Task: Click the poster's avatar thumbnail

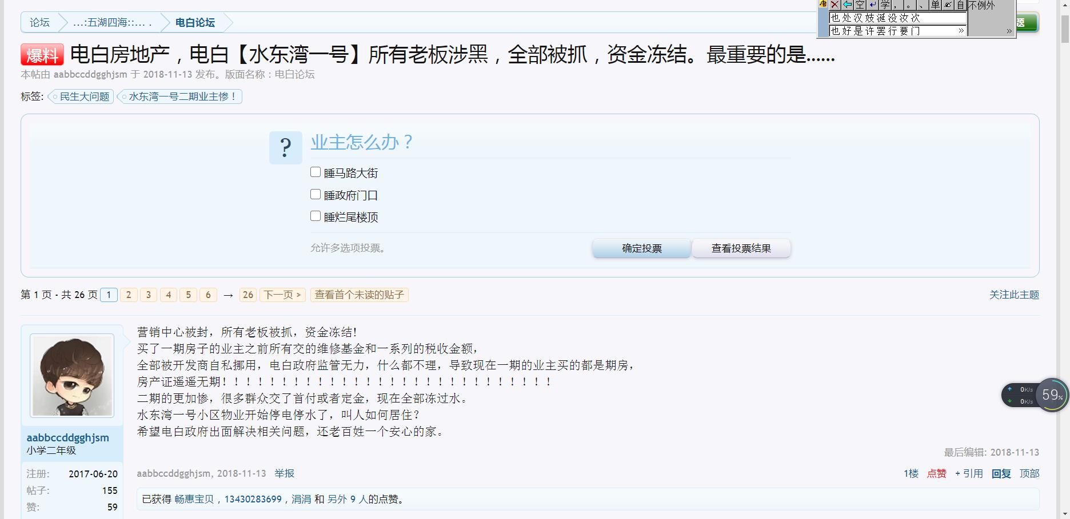Action: pos(72,376)
